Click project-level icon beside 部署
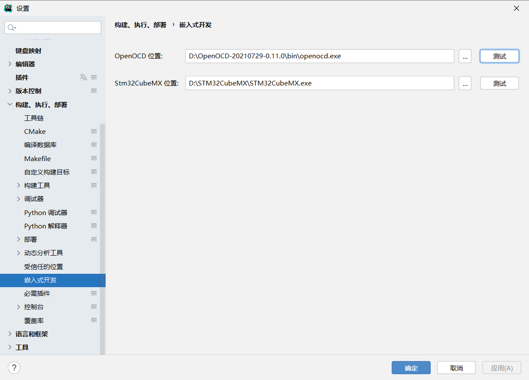This screenshot has width=529, height=380. [x=94, y=239]
